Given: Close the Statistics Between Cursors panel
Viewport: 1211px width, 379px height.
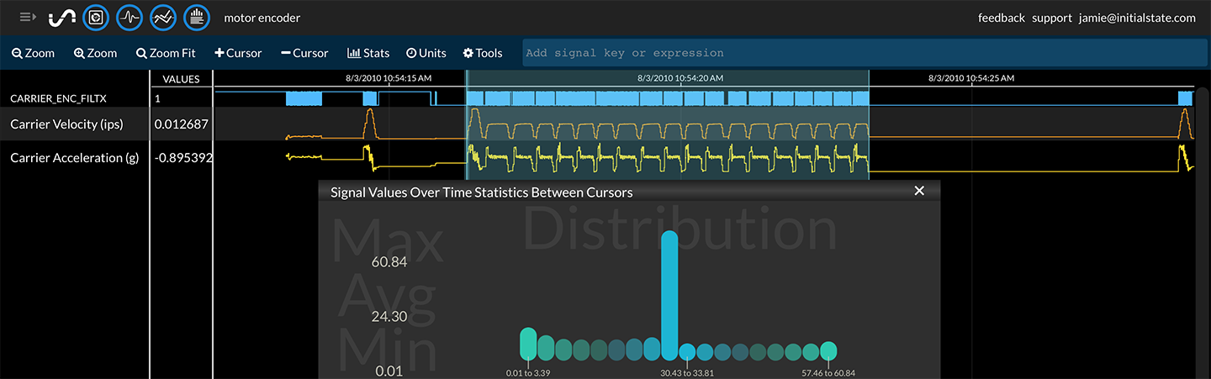Looking at the screenshot, I should tap(919, 191).
